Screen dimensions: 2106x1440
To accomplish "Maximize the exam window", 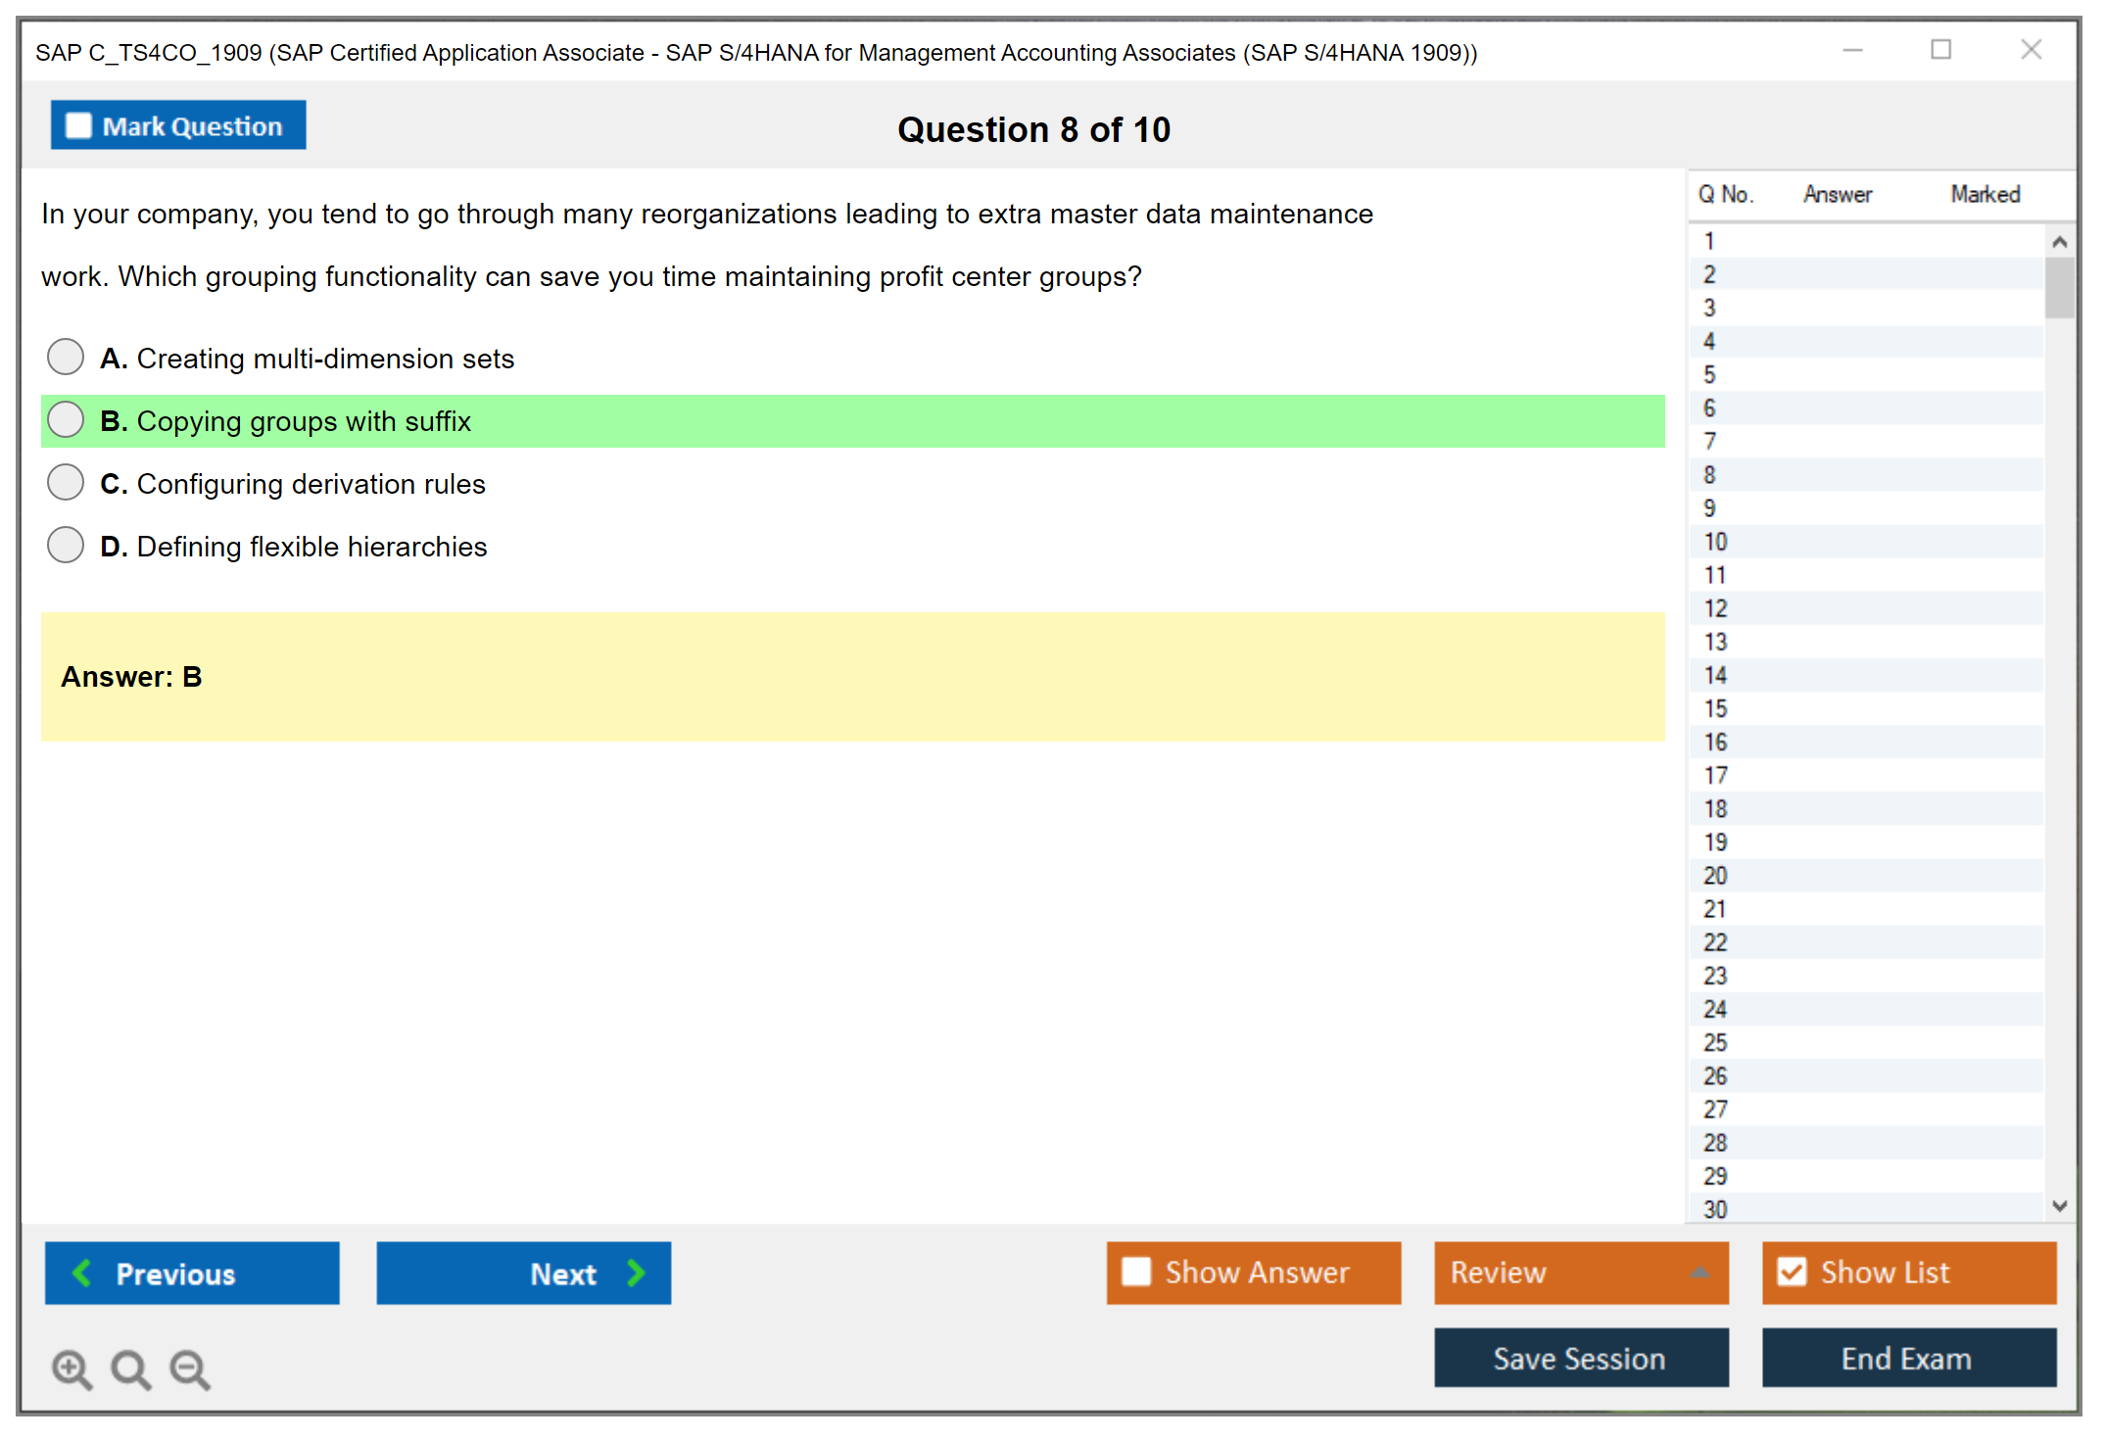I will pyautogui.click(x=1940, y=50).
